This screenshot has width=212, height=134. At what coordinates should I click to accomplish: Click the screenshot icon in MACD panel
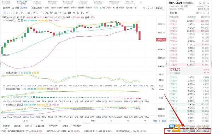pyautogui.click(x=153, y=89)
